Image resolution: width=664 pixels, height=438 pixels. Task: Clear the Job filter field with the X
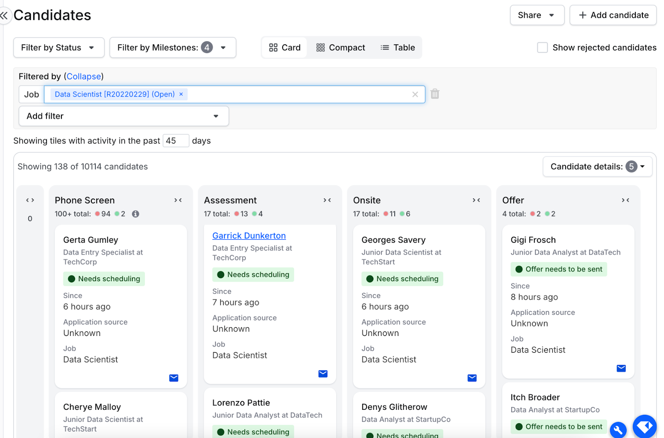[x=415, y=94]
